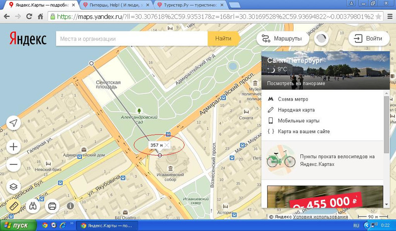The width and height of the screenshot is (396, 231).
Task: Open Карта на вашем сайте
Action: tap(304, 131)
